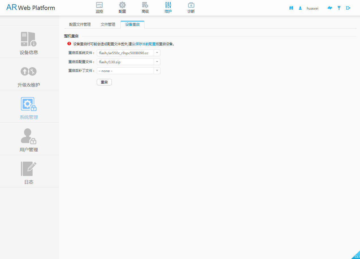Expand the 重启后配置文件 dropdown arrow
Image resolution: width=360 pixels, height=259 pixels.
(157, 62)
